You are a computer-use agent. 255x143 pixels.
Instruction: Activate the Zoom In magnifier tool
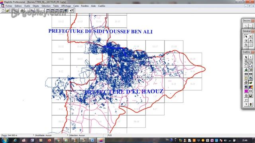click(x=246, y=61)
